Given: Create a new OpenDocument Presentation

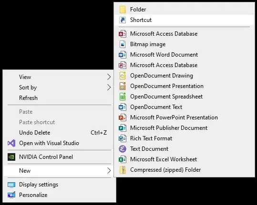Looking at the screenshot, I should click(x=184, y=86).
